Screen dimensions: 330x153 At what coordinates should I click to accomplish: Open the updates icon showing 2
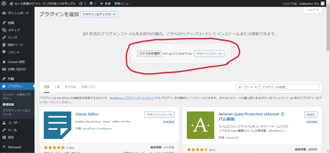81,3
